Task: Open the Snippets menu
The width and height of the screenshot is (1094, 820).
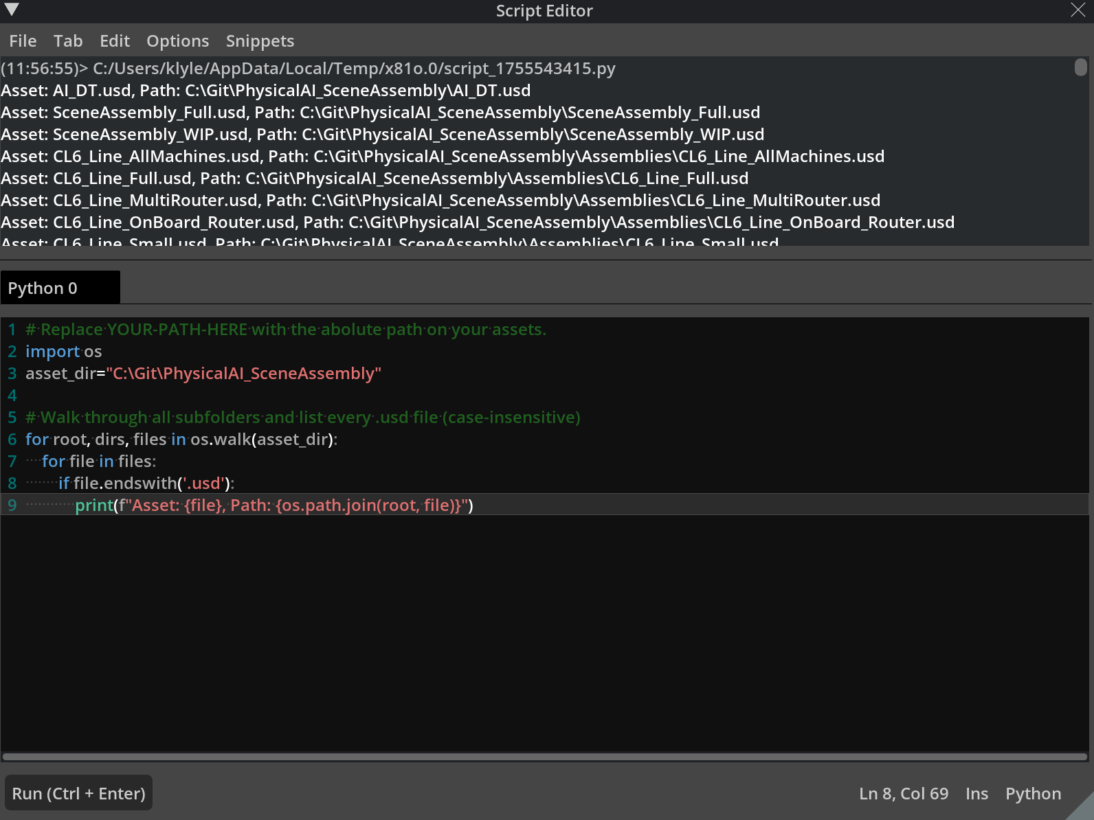Action: pyautogui.click(x=260, y=41)
